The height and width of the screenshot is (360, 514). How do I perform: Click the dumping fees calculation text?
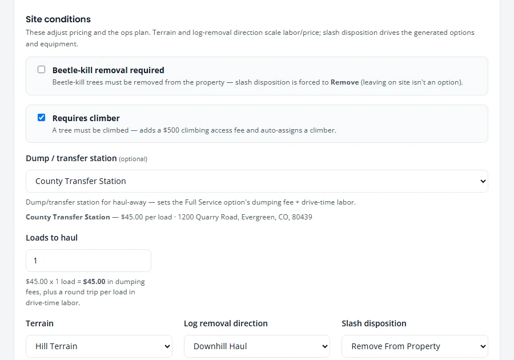[85, 292]
